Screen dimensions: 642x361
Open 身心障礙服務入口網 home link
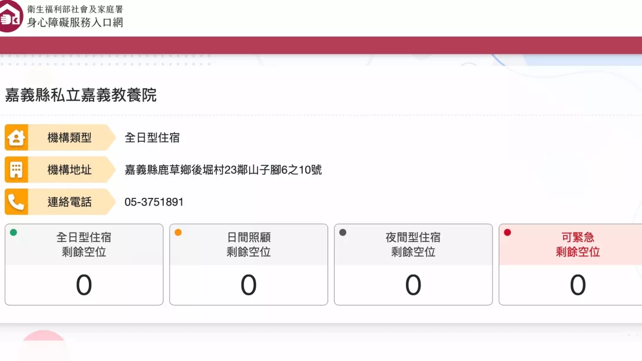click(75, 22)
